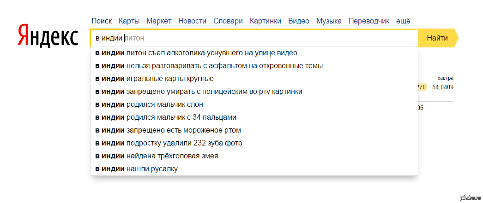This screenshot has height=203, width=483.
Task: Click the Яндекс logo
Action: 48,35
